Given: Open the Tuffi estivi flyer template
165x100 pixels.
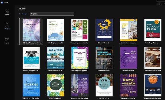Looking at the screenshot, I should (x=55, y=30).
